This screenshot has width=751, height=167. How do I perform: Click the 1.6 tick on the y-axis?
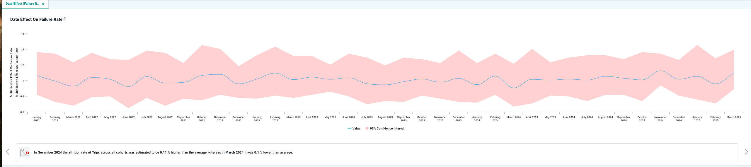point(22,34)
